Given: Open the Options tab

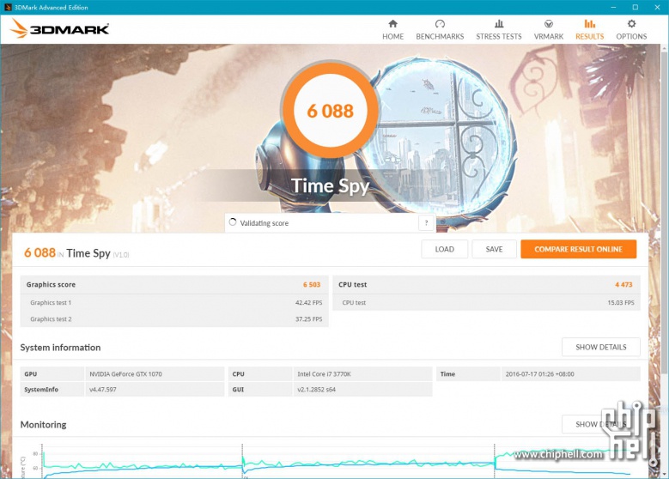Looking at the screenshot, I should (x=631, y=30).
